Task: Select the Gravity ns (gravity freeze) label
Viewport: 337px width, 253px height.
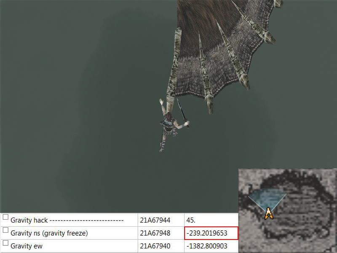Action: click(49, 233)
